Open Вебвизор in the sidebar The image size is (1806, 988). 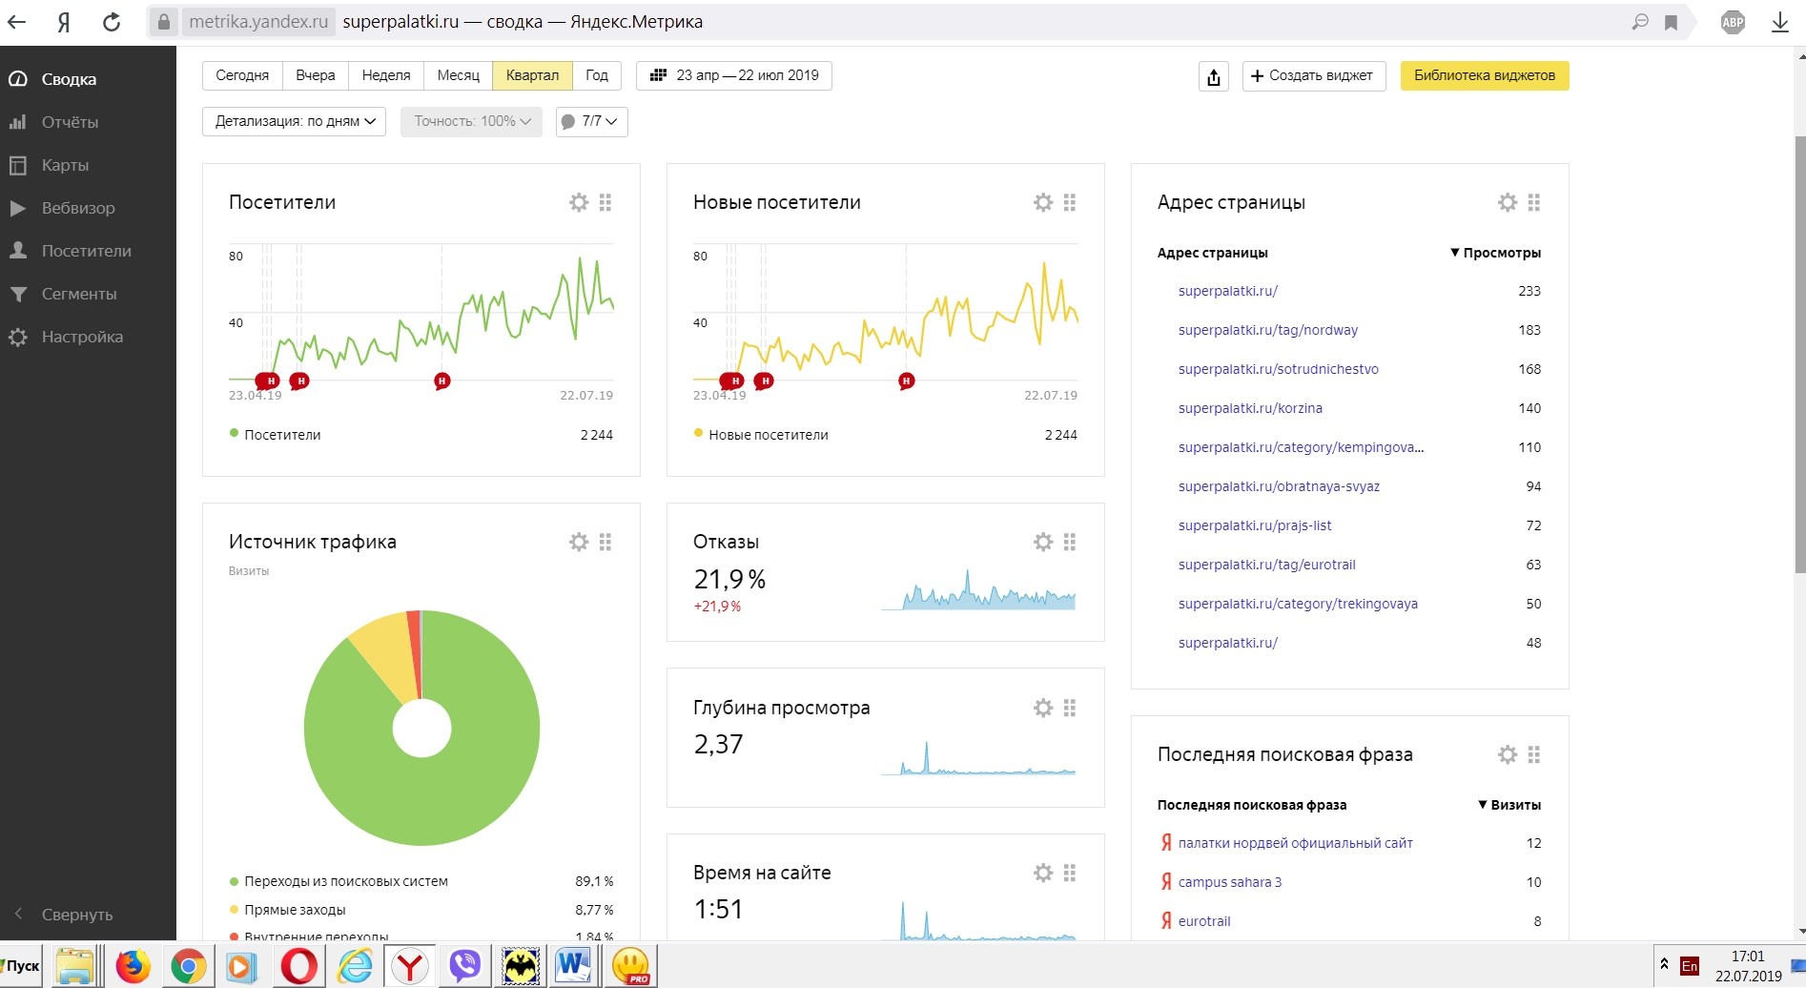click(77, 208)
